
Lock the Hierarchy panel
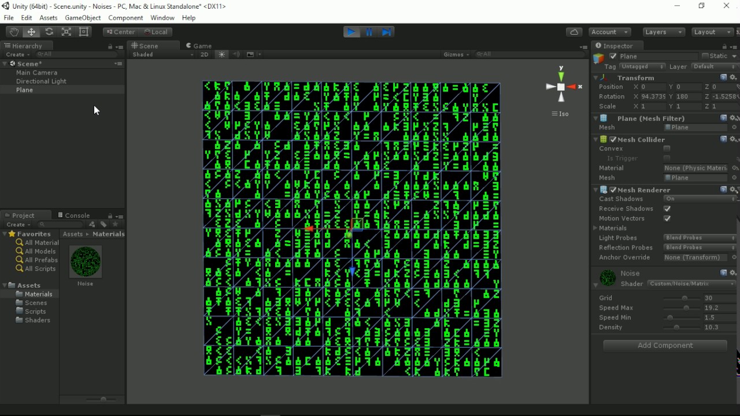pyautogui.click(x=110, y=46)
